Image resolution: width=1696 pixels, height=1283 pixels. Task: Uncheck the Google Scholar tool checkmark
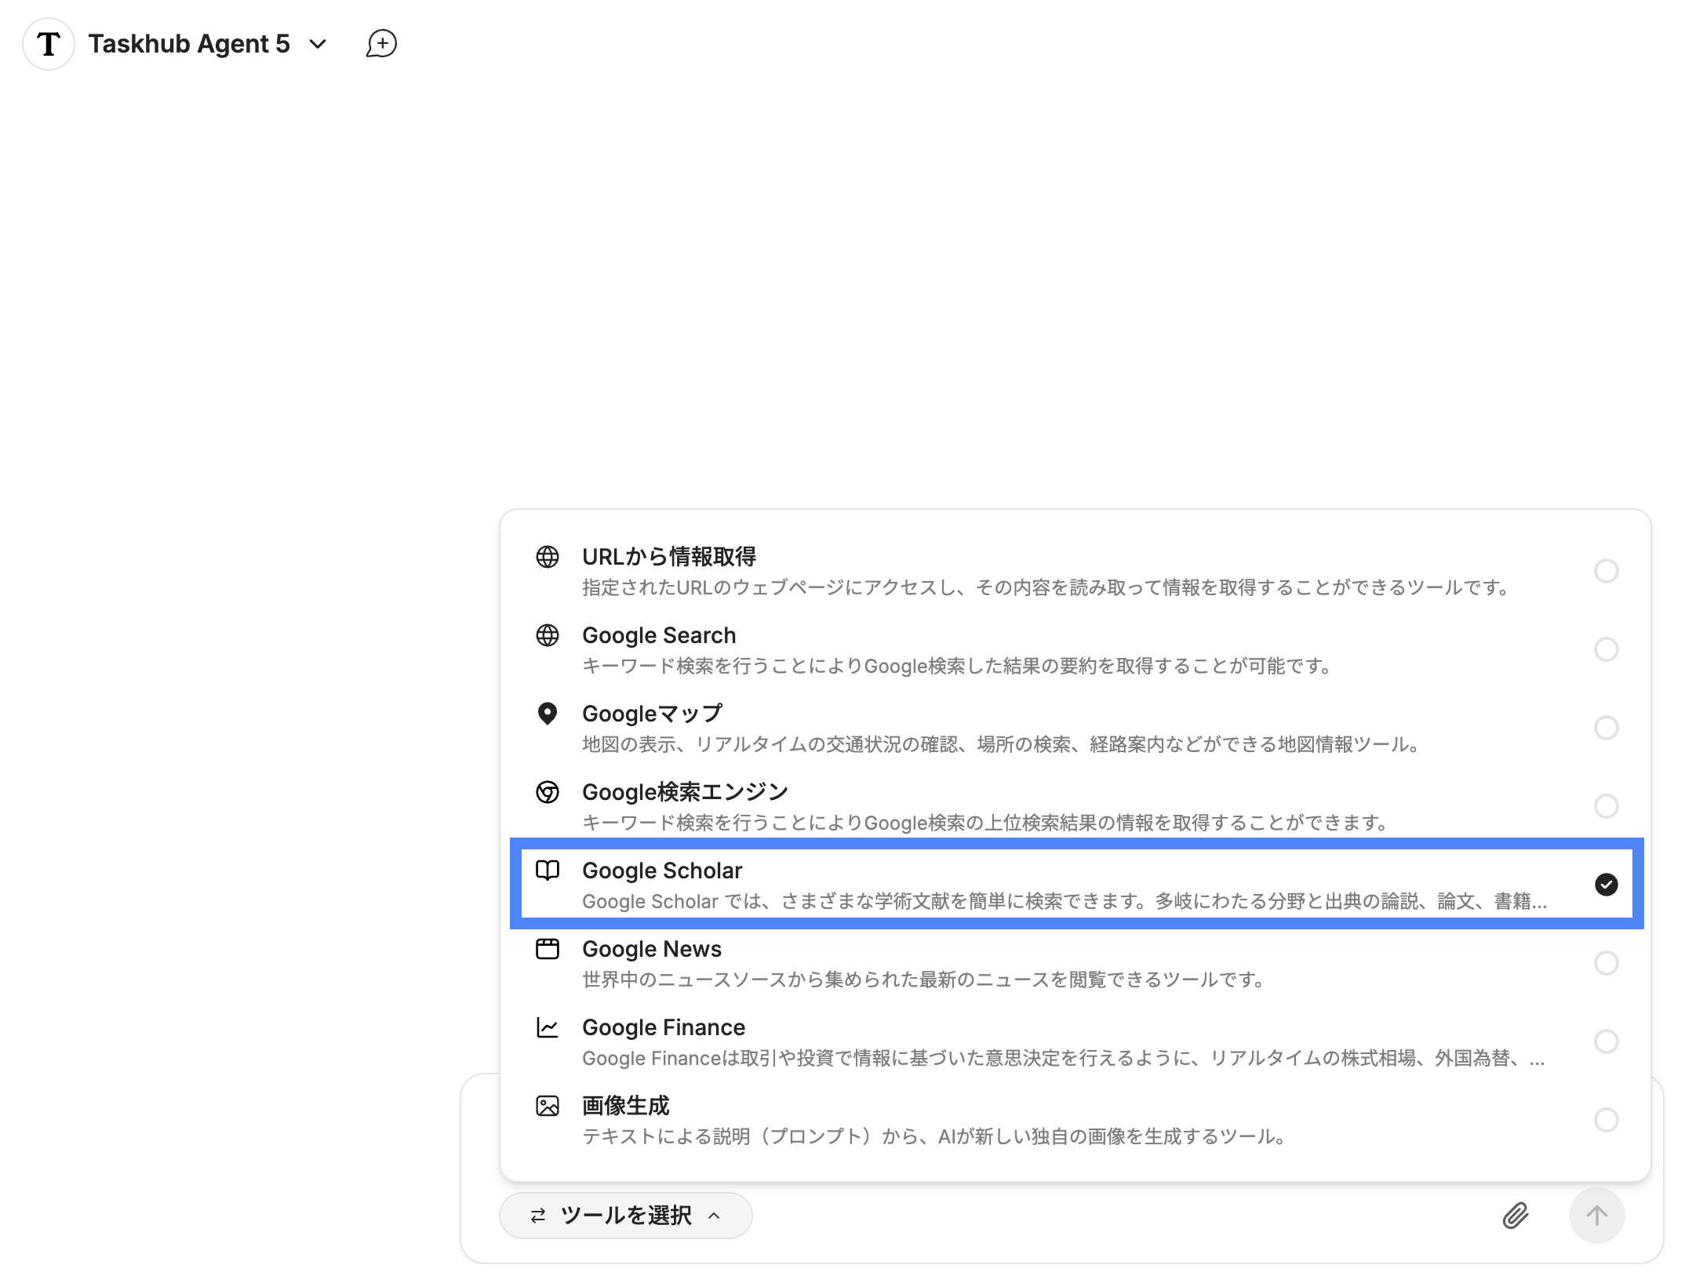pos(1606,885)
